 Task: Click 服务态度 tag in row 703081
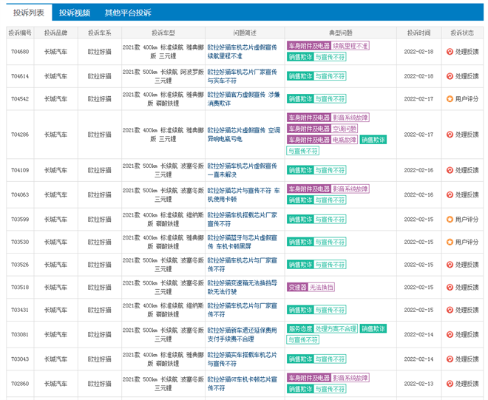click(x=300, y=329)
